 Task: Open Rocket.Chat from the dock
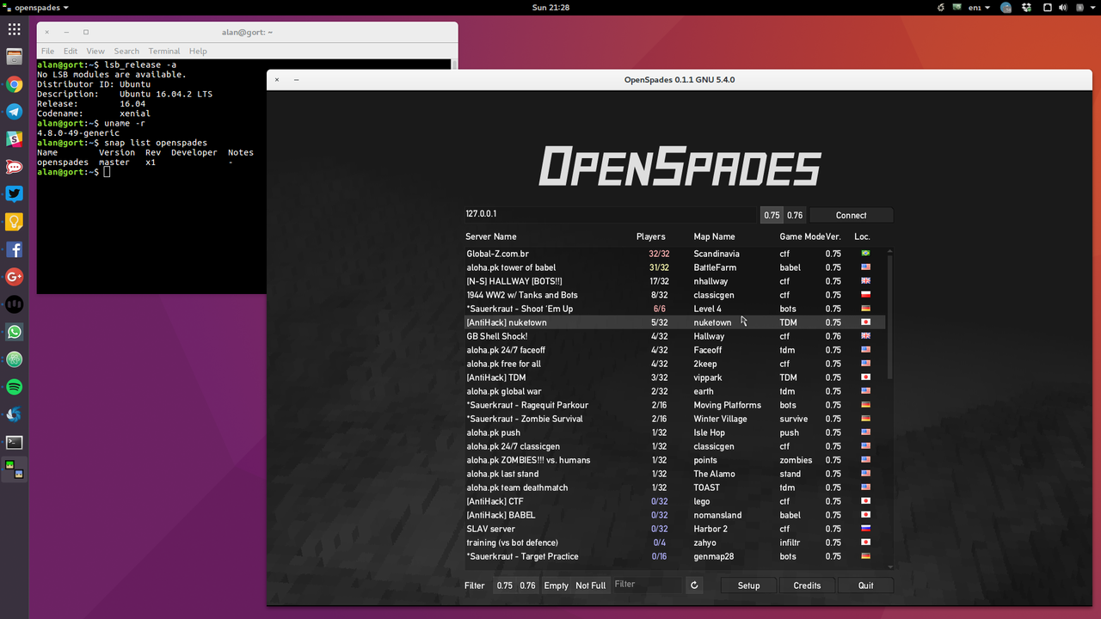tap(14, 167)
